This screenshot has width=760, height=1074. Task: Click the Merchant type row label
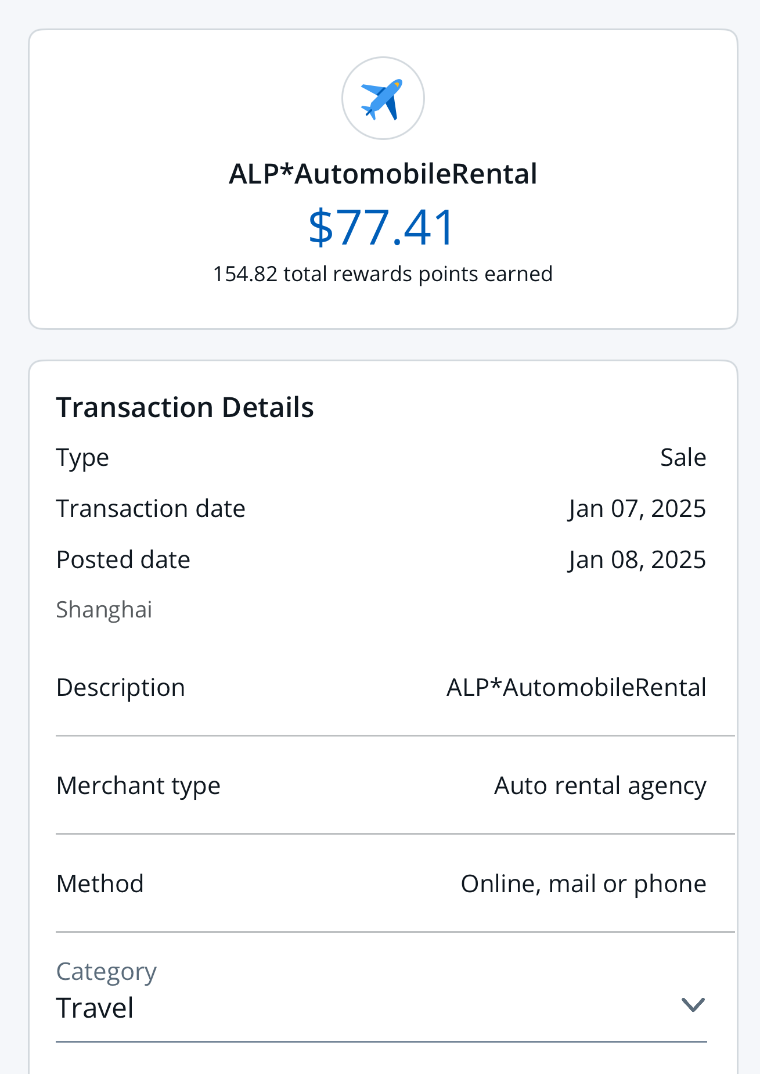[x=138, y=786]
